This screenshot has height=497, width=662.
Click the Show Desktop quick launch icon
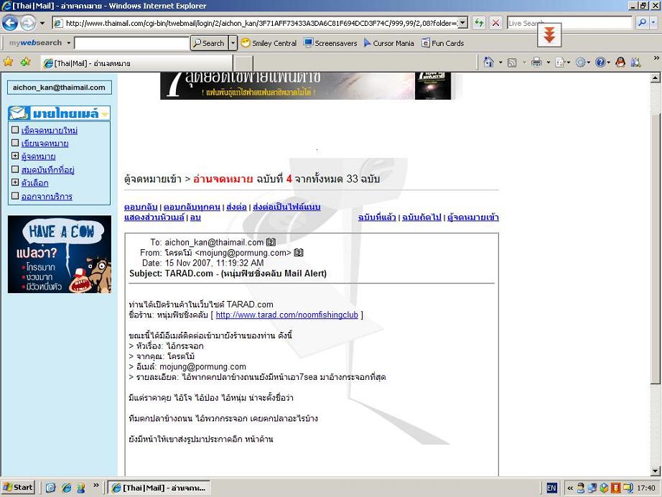[51, 488]
